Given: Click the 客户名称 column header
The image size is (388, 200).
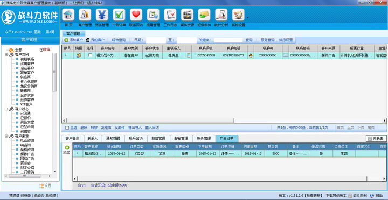Looking at the screenshot, I should (x=107, y=48).
